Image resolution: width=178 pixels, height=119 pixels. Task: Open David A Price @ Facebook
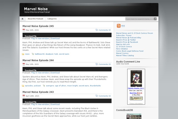coord(127,42)
